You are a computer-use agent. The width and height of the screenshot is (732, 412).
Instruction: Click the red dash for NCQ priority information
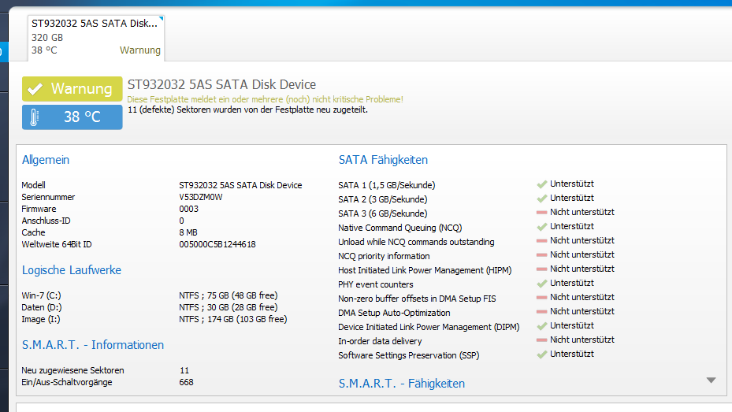pos(541,255)
